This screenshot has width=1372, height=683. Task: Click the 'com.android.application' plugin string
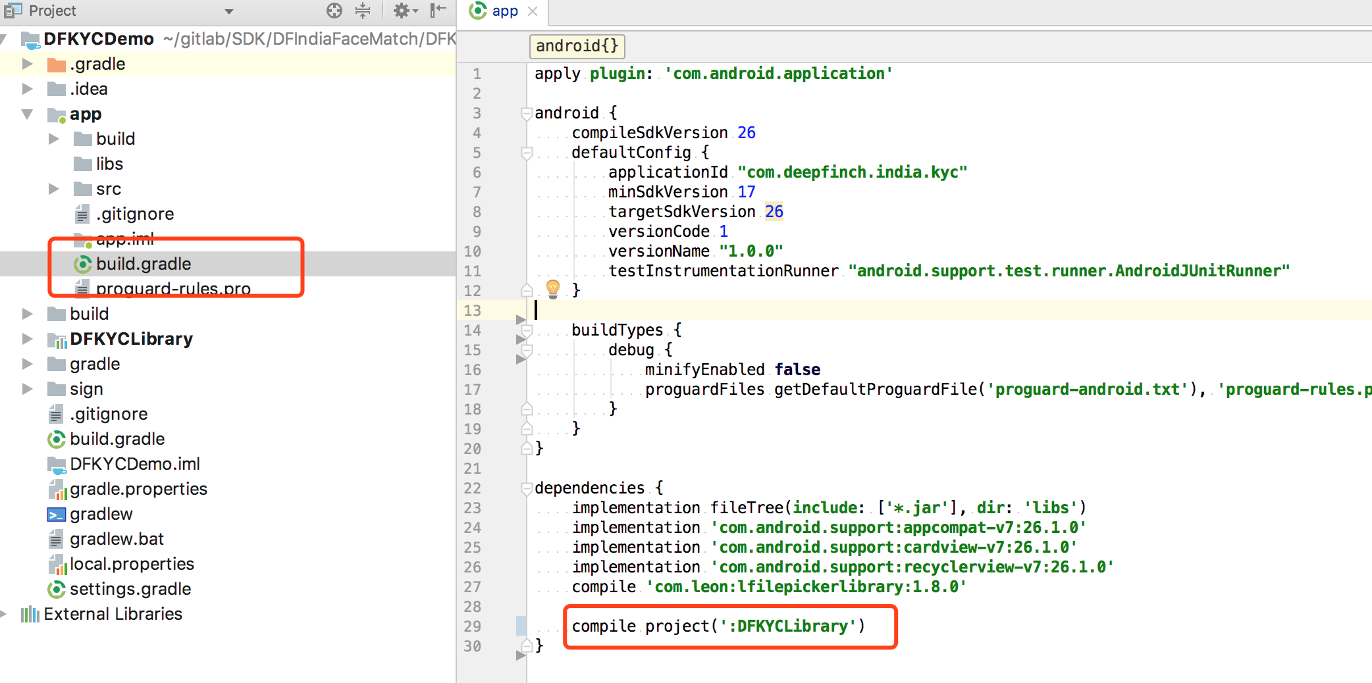[778, 74]
